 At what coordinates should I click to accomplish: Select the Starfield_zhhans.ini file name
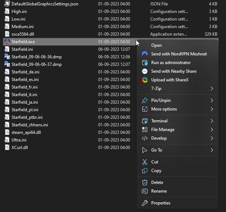coord(30,125)
